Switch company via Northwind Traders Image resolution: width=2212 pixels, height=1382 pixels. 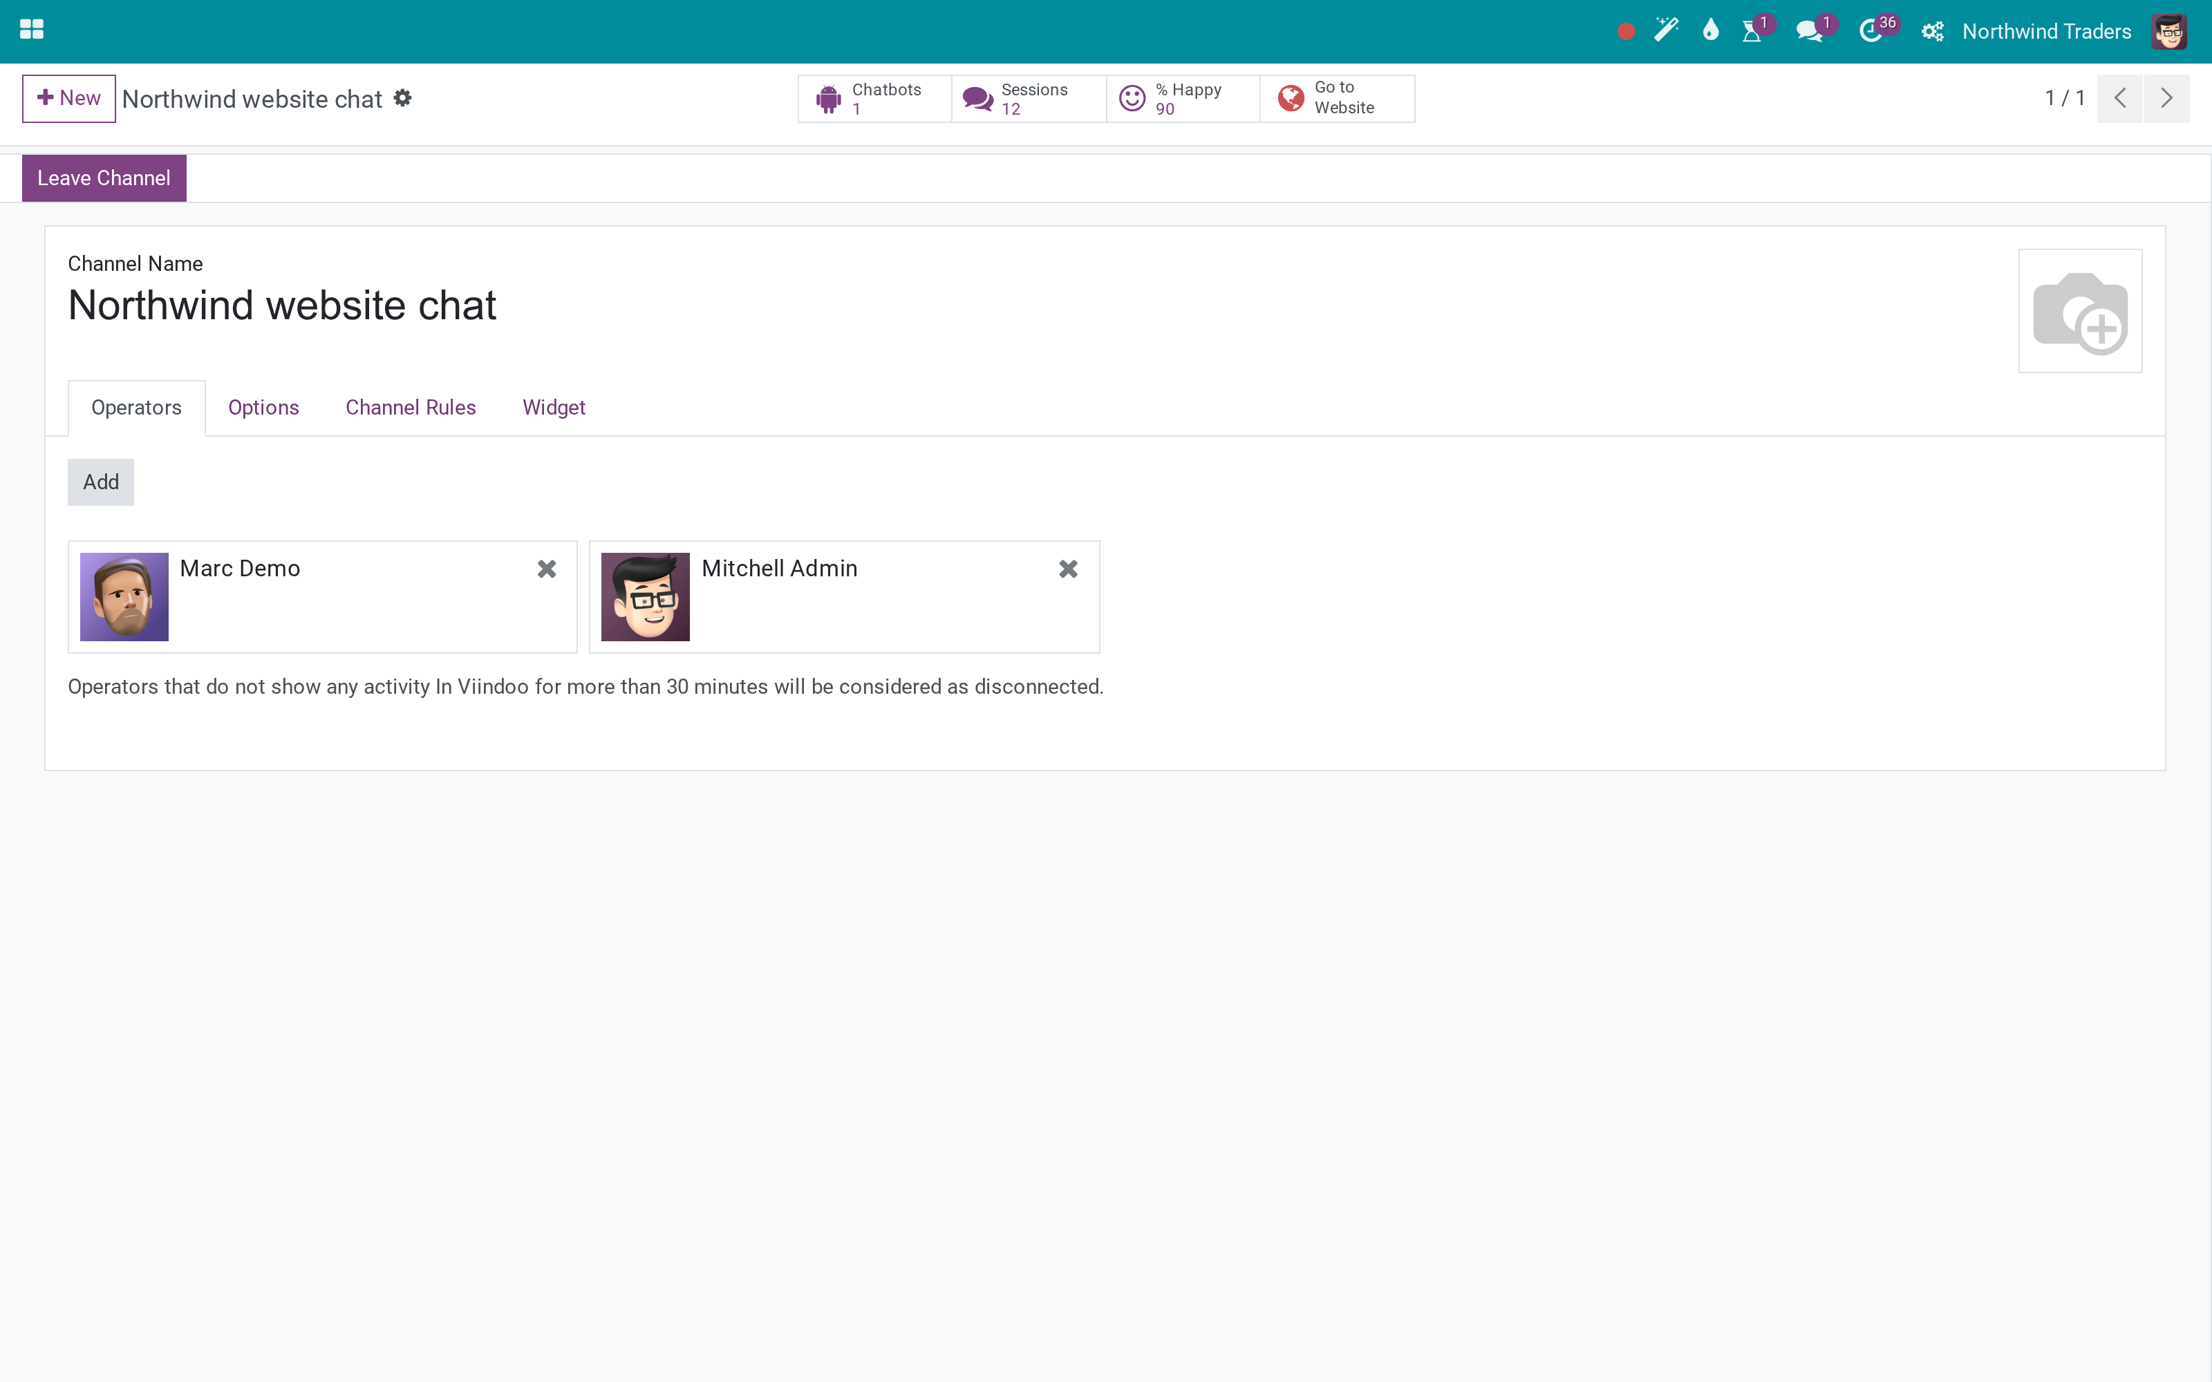coord(2047,32)
